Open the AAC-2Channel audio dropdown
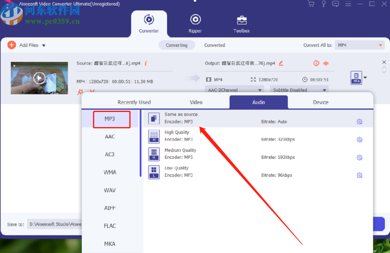Image resolution: width=390 pixels, height=253 pixels. tap(234, 90)
